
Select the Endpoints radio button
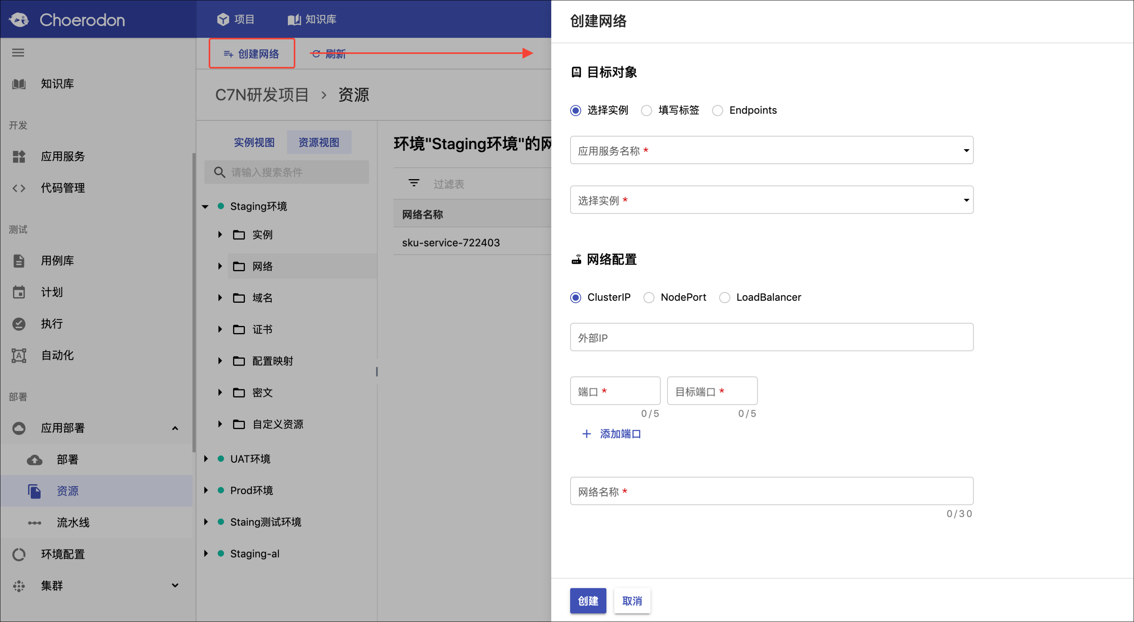pos(717,111)
